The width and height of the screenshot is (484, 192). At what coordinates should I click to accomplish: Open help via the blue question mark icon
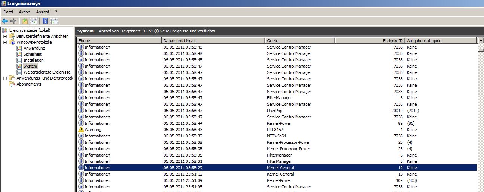coord(45,21)
